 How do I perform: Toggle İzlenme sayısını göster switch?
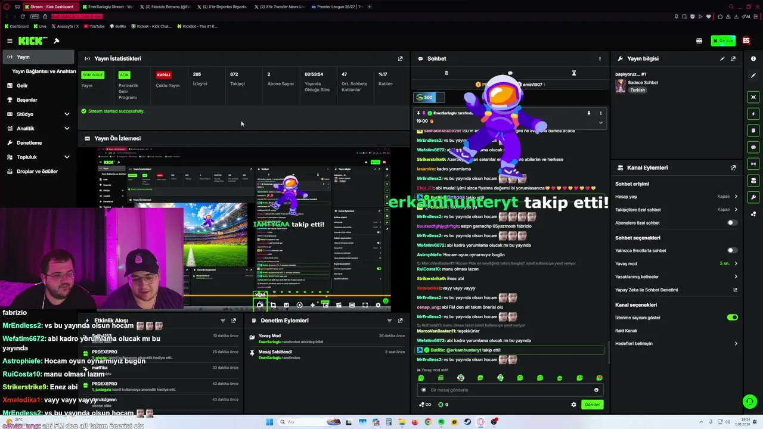click(732, 318)
